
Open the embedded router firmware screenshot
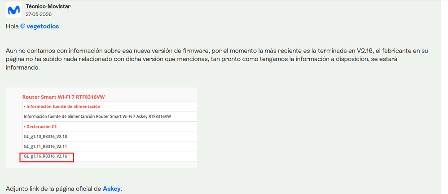click(x=101, y=128)
